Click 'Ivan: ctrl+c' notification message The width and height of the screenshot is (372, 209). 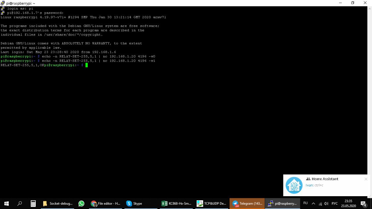(x=314, y=185)
